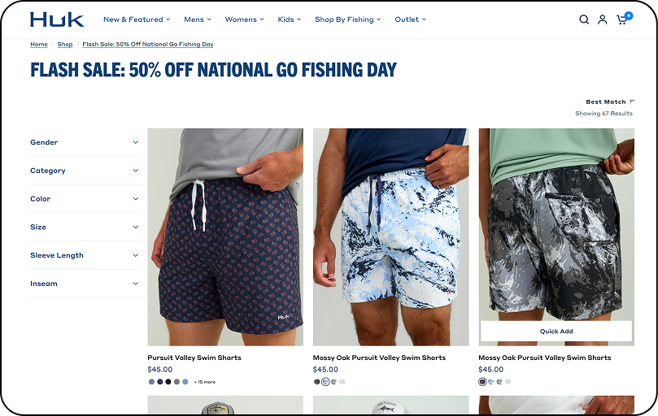Screen dimensions: 658x416
Task: Select the black swatch for Pursuit Volley Swim Shorts
Action: [x=168, y=382]
